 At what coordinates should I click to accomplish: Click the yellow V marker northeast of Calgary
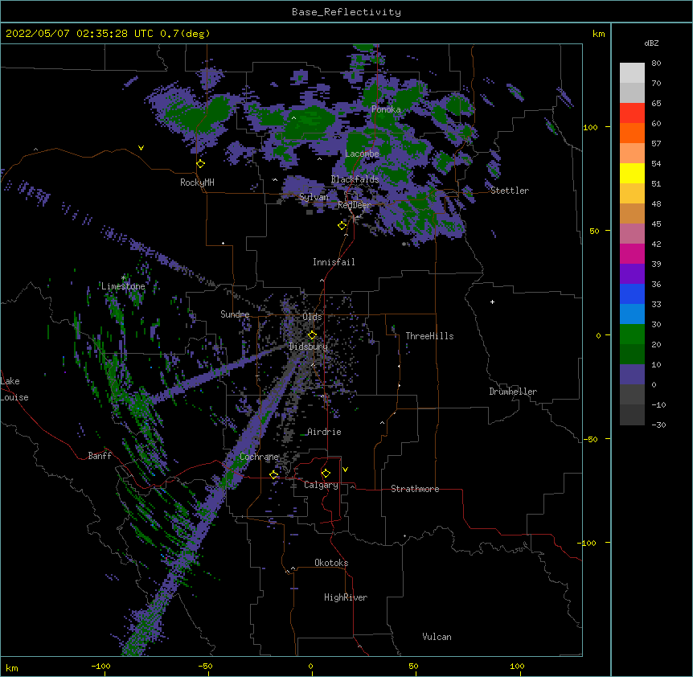345,470
